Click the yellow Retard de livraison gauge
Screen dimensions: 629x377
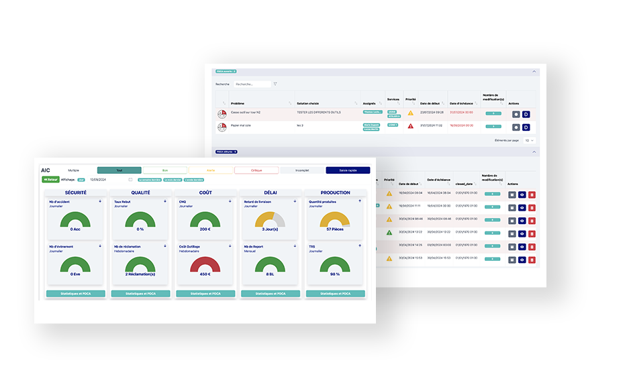tap(270, 219)
